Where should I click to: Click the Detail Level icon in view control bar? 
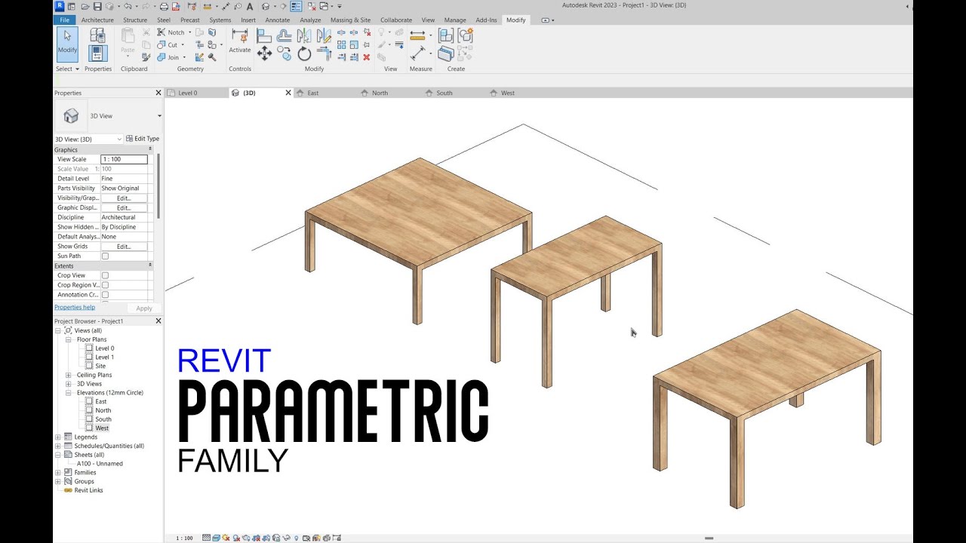point(207,538)
